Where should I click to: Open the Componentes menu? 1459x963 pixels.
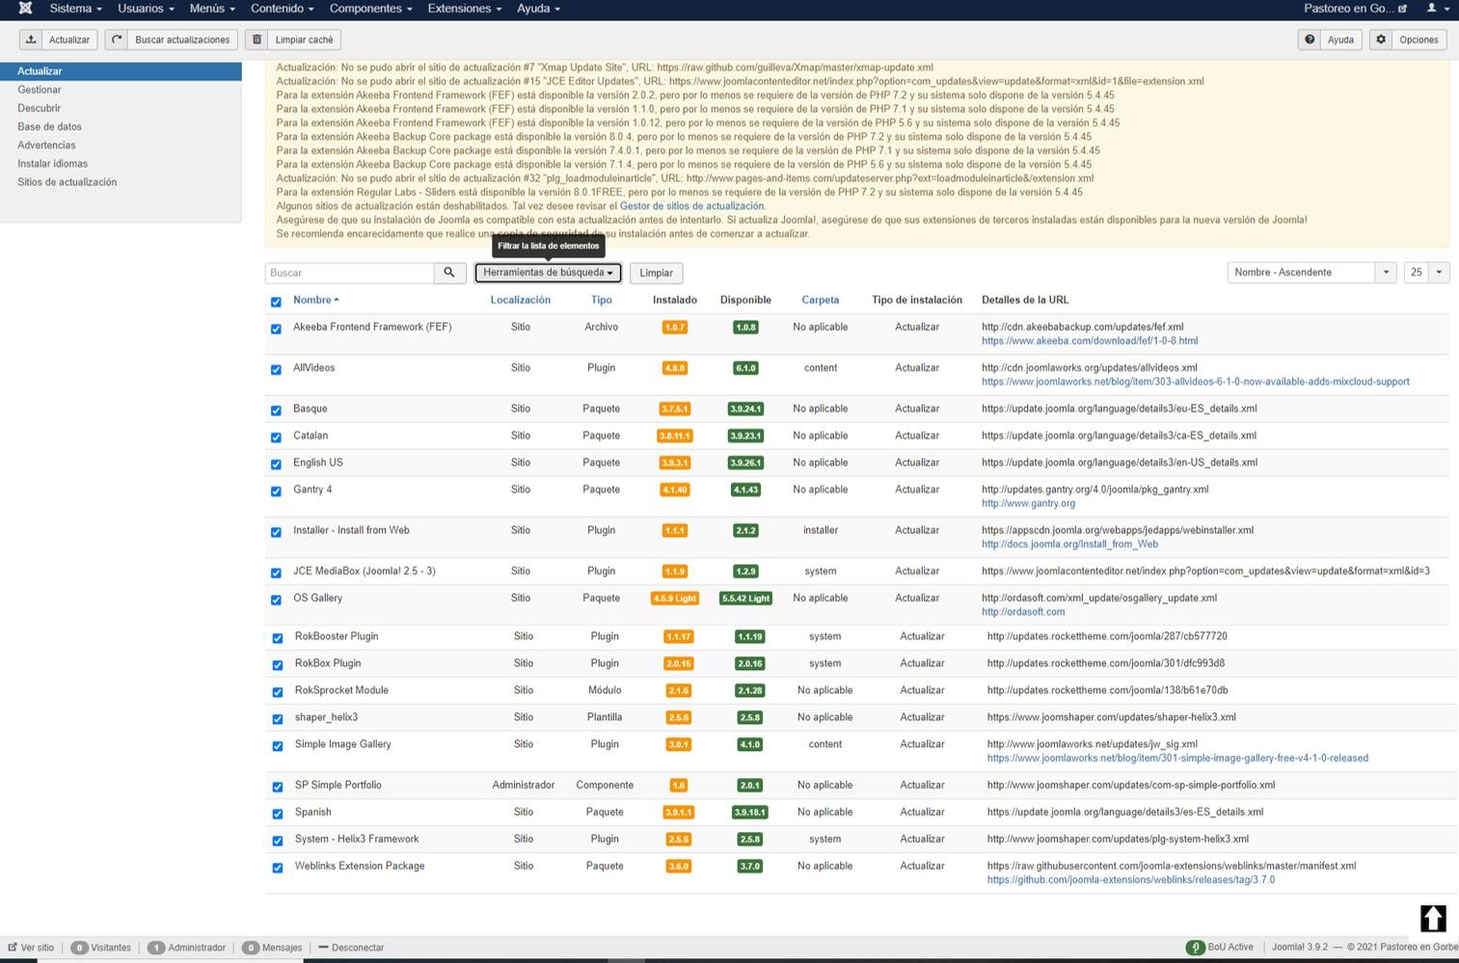(371, 8)
